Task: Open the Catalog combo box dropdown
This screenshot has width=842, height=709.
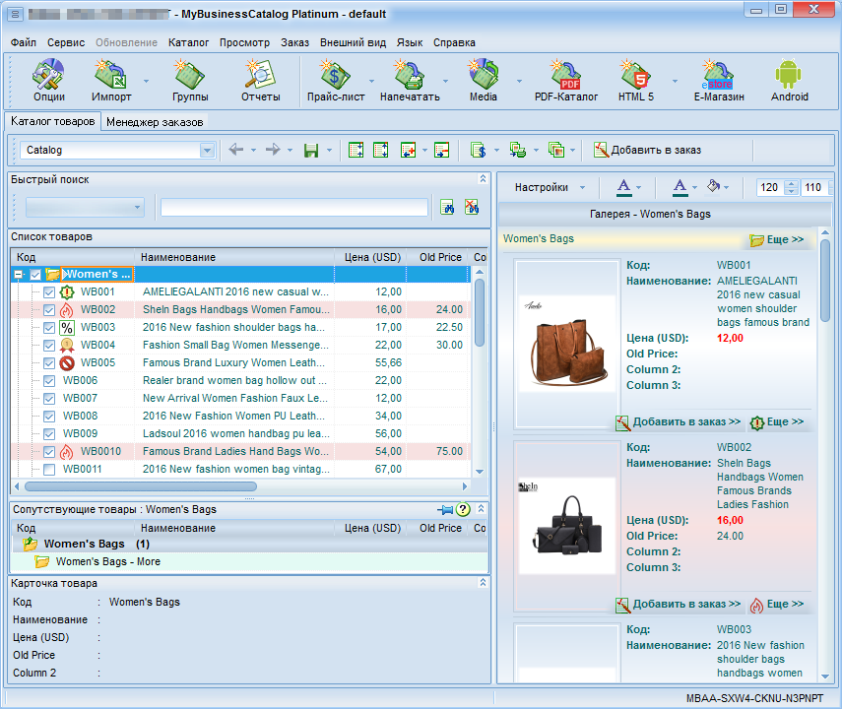Action: tap(207, 151)
